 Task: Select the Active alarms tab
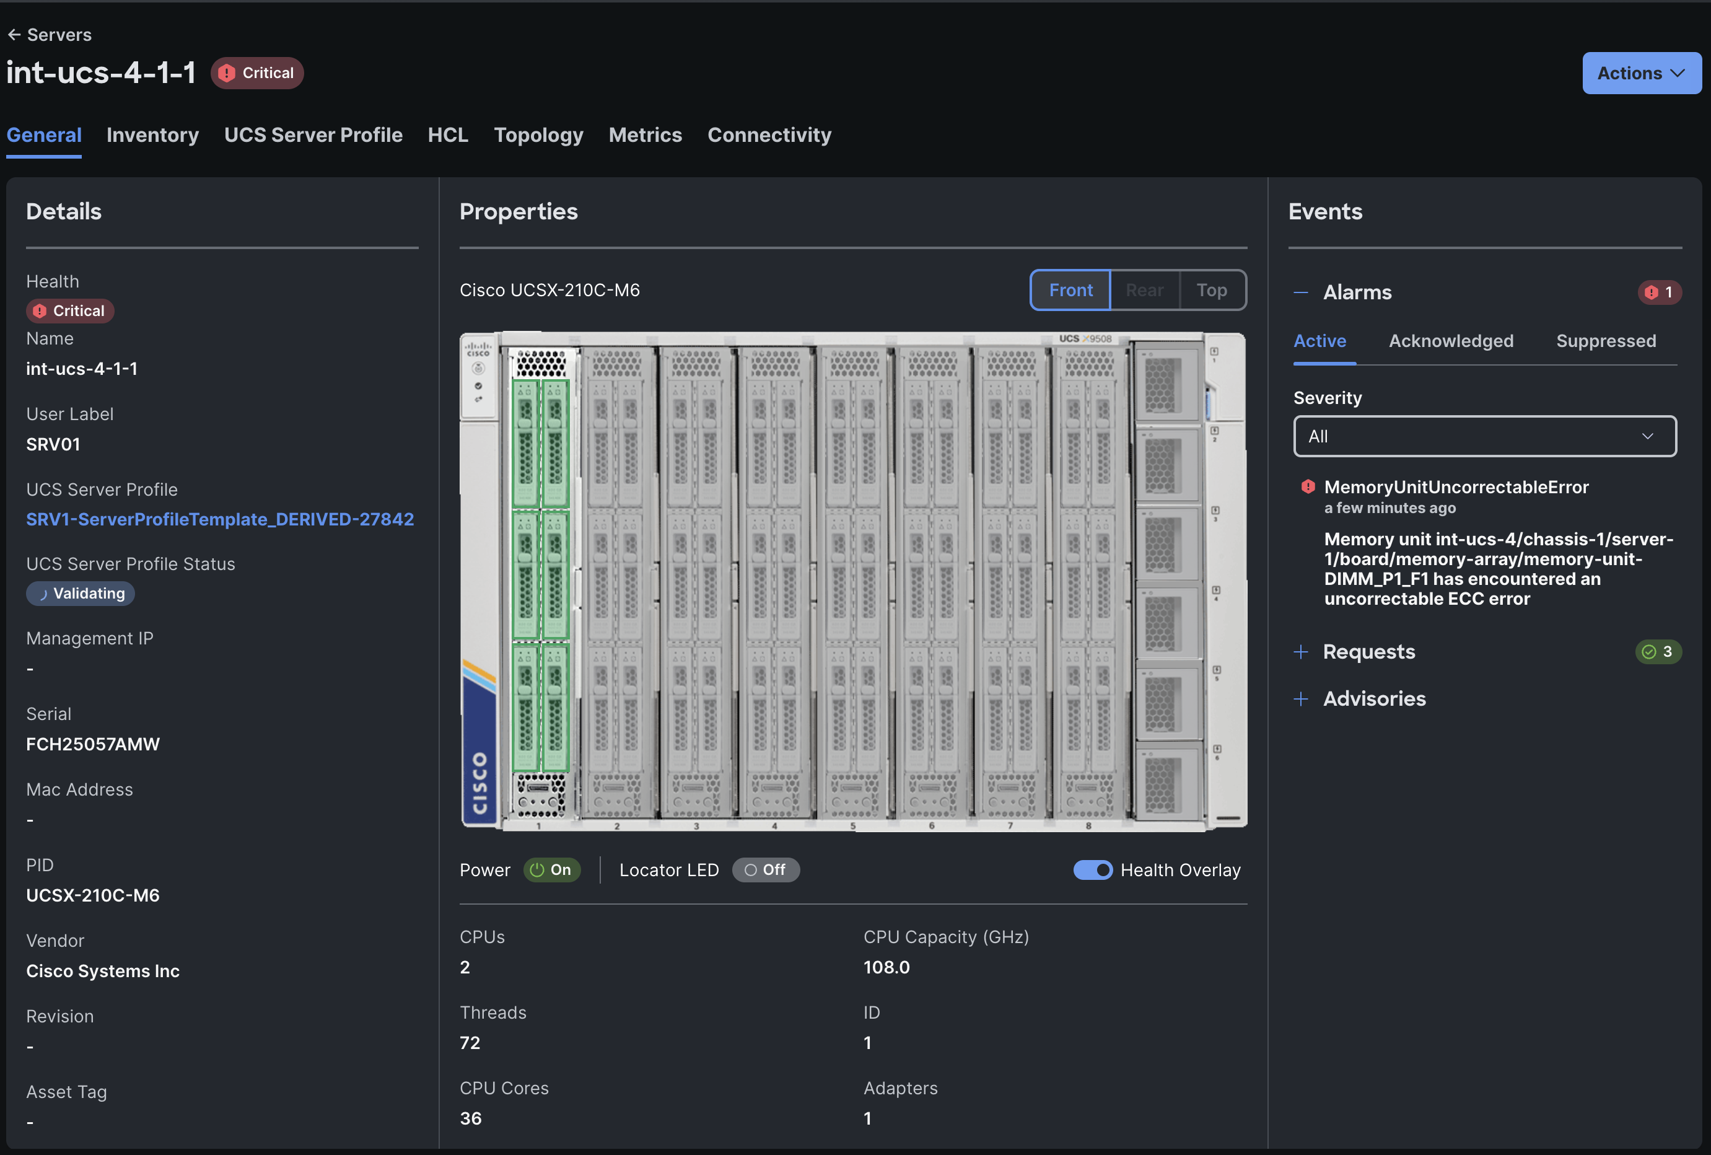[x=1319, y=341]
